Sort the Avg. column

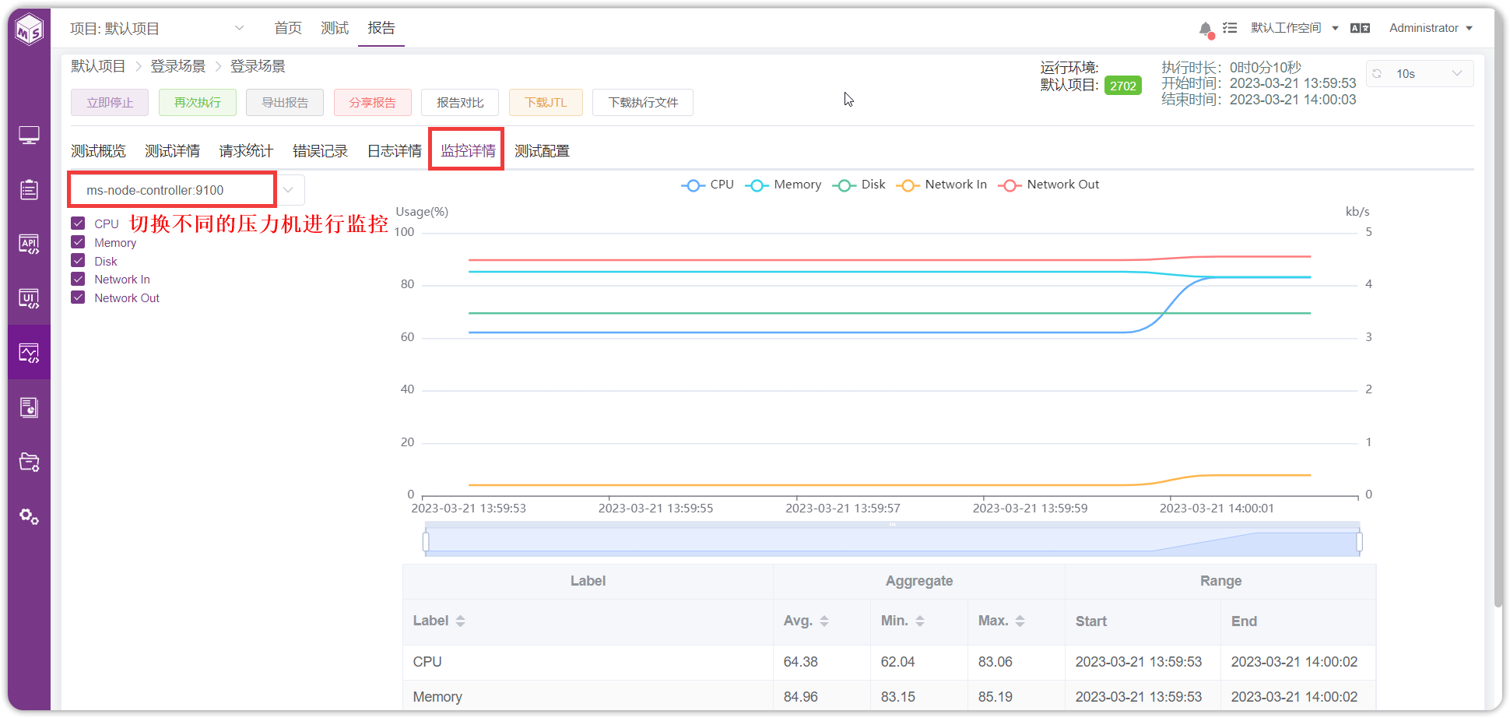[824, 621]
